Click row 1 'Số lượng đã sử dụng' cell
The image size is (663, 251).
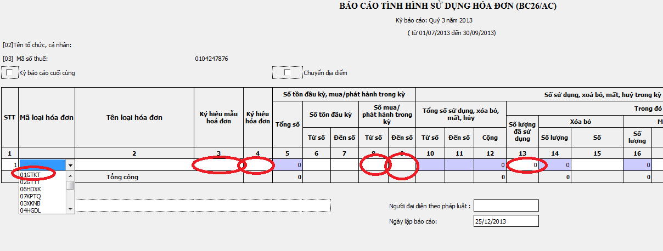pyautogui.click(x=522, y=164)
